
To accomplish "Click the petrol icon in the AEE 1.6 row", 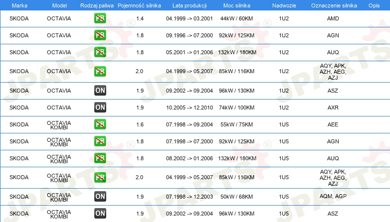I will [100, 124].
